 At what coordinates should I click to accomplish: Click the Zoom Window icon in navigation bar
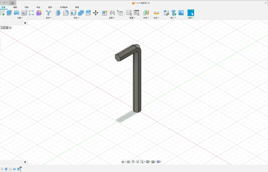(x=137, y=162)
